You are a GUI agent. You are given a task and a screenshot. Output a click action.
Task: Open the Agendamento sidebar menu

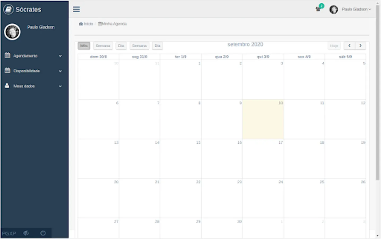(34, 56)
